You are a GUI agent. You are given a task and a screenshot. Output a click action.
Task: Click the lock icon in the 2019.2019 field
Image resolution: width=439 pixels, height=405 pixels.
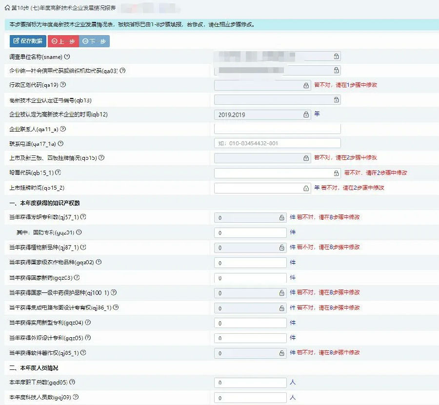pyautogui.click(x=306, y=115)
